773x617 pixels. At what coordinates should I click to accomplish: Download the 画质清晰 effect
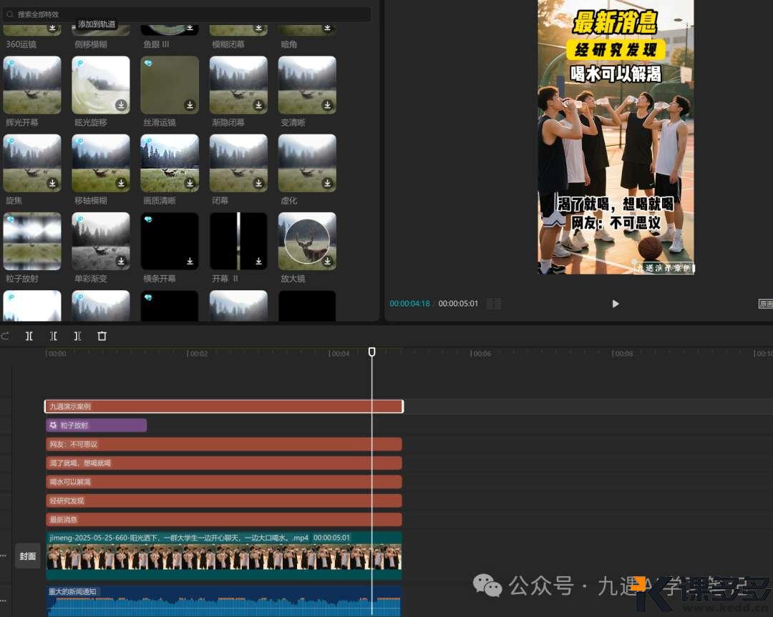click(190, 183)
